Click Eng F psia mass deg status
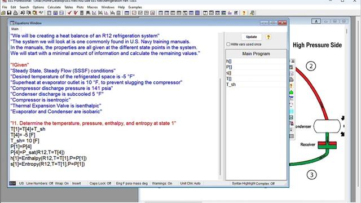 tap(131, 183)
